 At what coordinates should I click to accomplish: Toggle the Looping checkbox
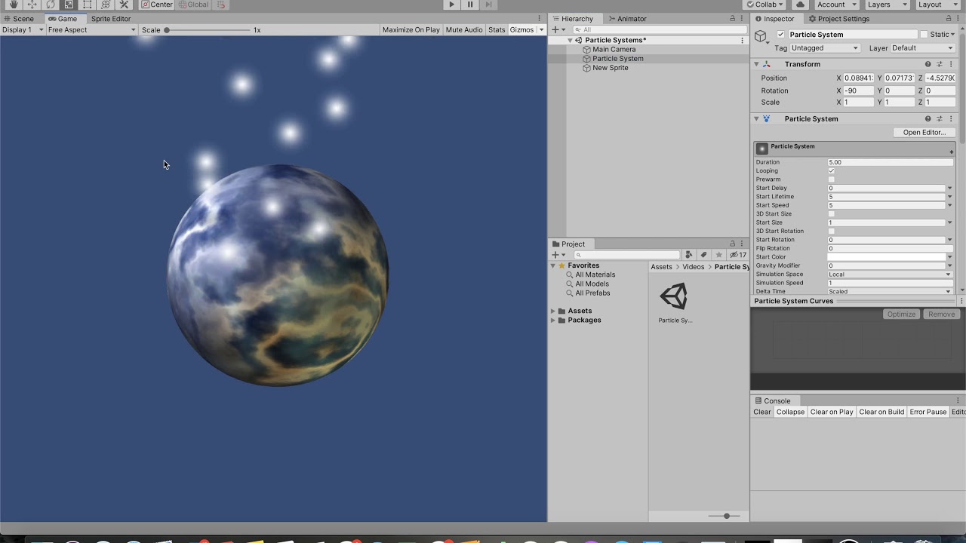832,170
